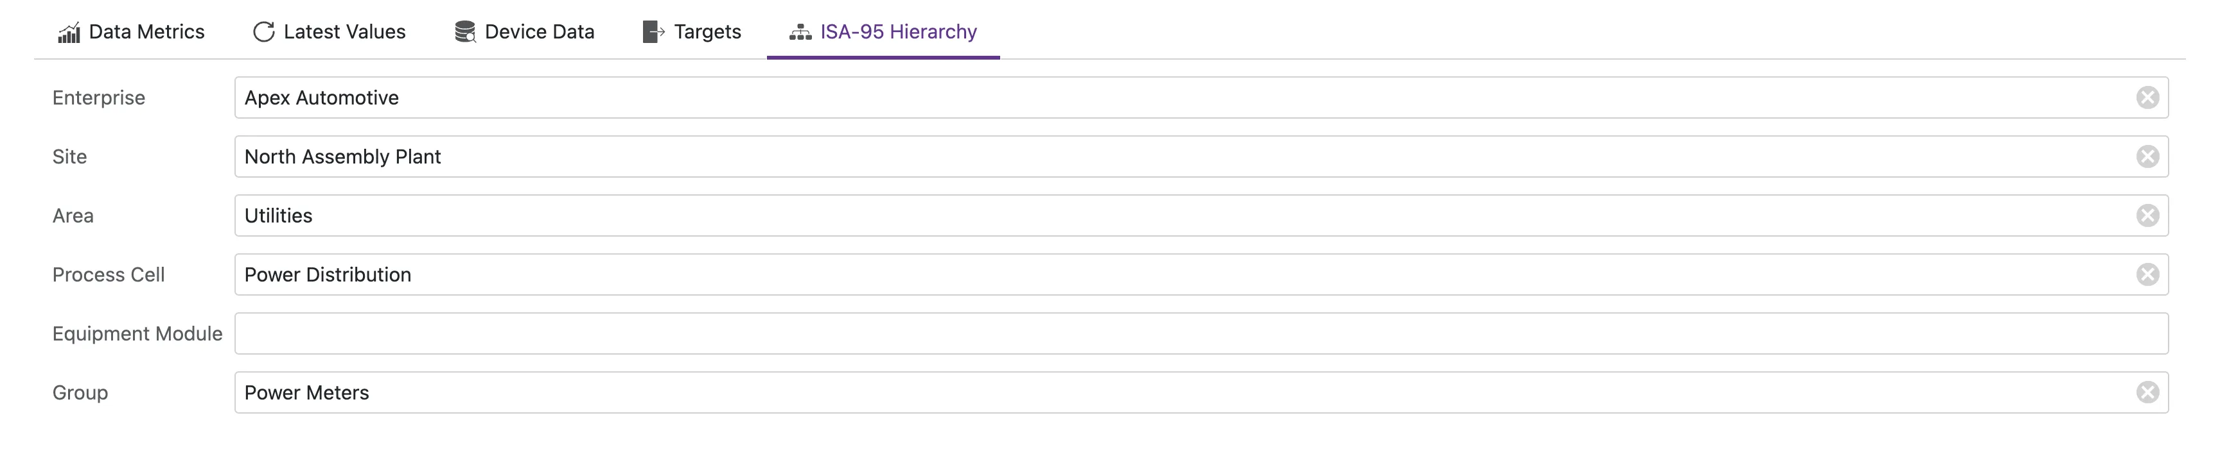Clear the Enterprise field value Apex Automotive
This screenshot has width=2220, height=454.
pyautogui.click(x=2147, y=97)
